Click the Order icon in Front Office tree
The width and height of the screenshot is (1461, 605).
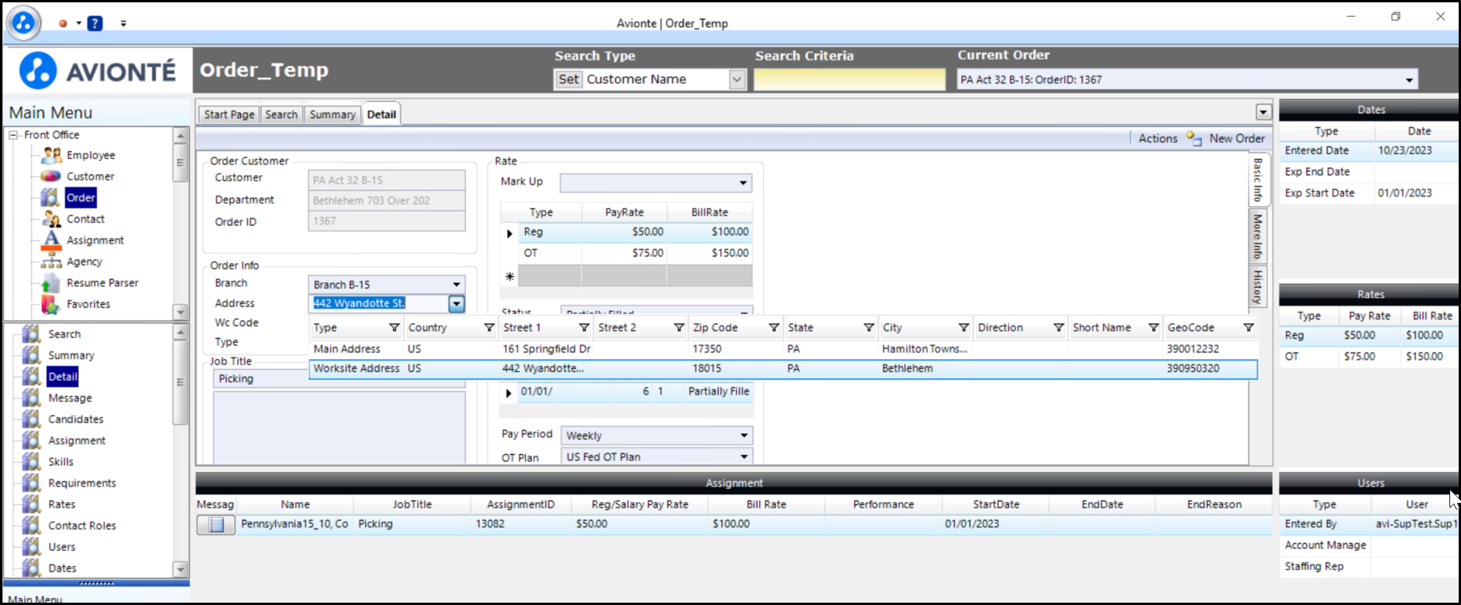[50, 197]
